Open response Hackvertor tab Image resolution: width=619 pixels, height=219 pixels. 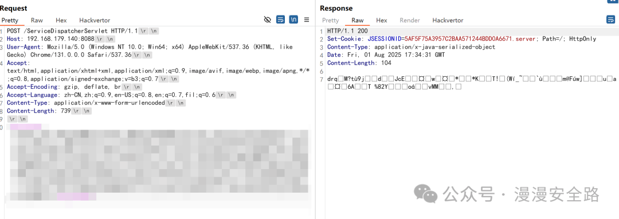click(x=448, y=20)
